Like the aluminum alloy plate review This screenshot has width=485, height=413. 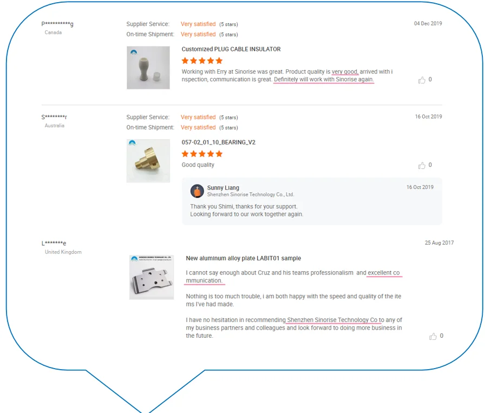(x=432, y=336)
